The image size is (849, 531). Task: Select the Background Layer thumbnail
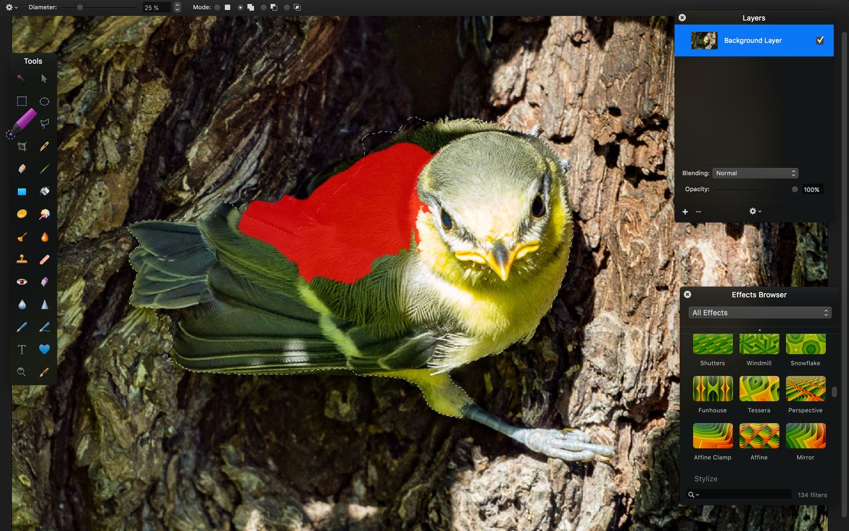pyautogui.click(x=704, y=40)
